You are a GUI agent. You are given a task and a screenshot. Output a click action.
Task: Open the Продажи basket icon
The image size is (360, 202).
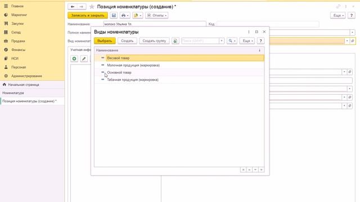tap(6, 41)
